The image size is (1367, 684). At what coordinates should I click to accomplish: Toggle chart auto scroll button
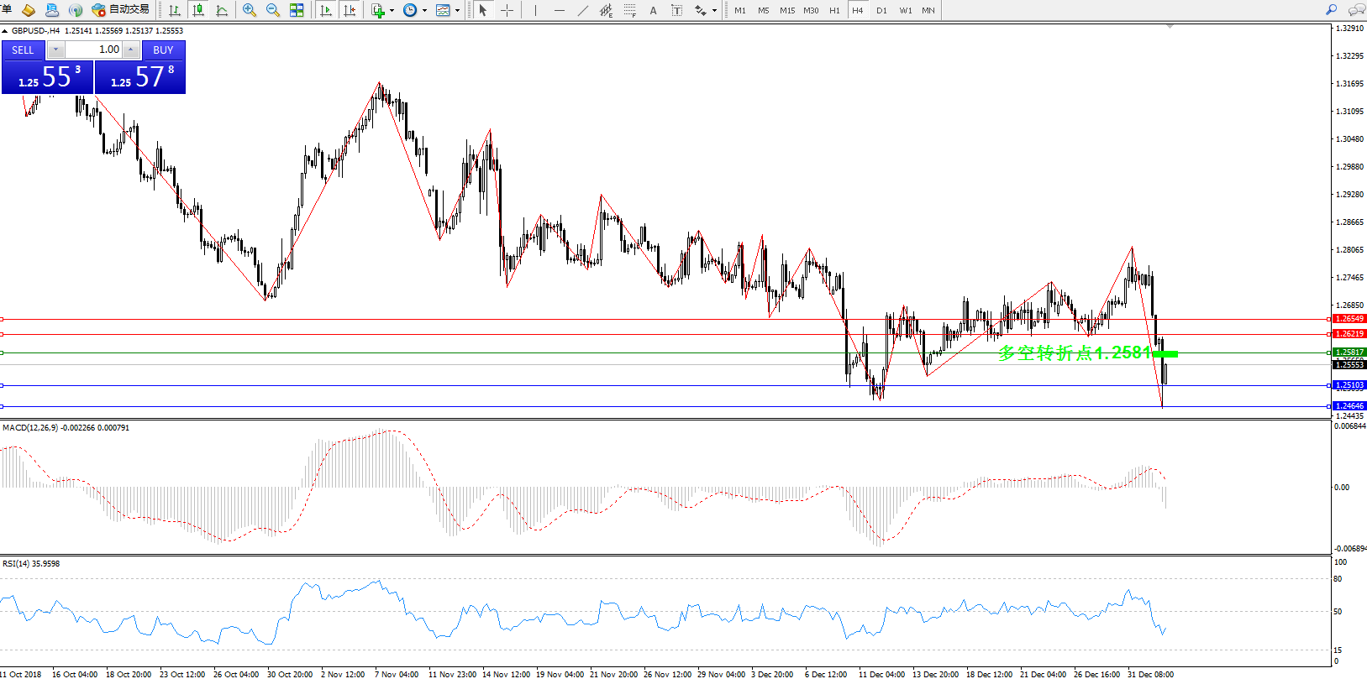pos(326,10)
